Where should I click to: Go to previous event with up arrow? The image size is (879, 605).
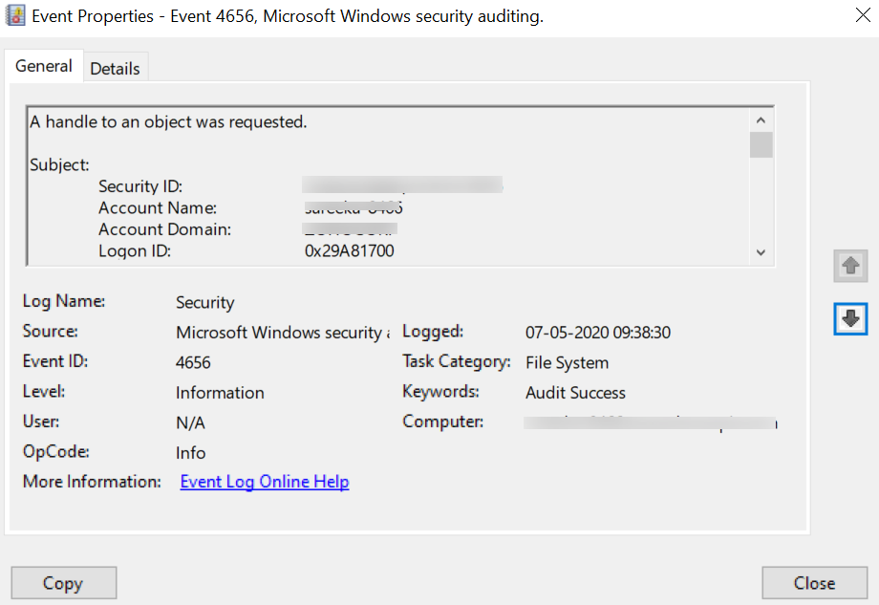[x=849, y=268]
